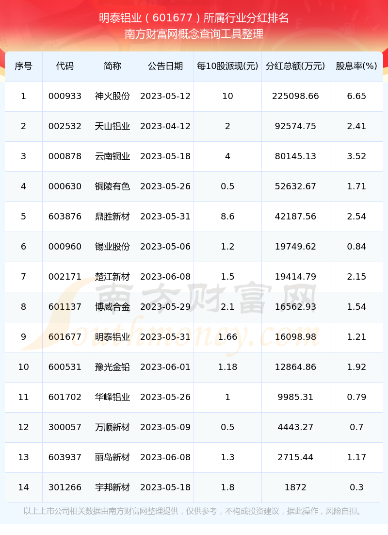Select stock code 301266

[65, 487]
